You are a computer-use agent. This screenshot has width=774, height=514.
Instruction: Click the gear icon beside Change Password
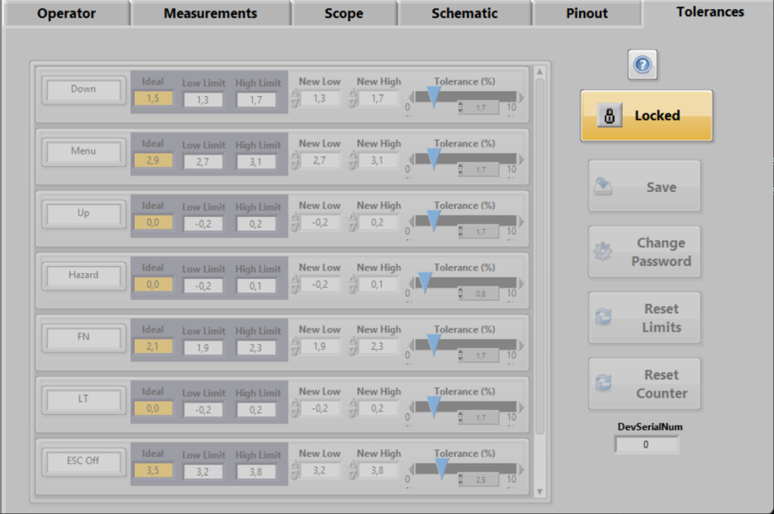tap(603, 252)
